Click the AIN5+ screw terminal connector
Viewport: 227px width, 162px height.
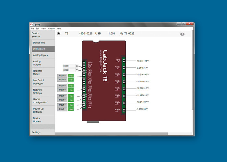click(124, 96)
